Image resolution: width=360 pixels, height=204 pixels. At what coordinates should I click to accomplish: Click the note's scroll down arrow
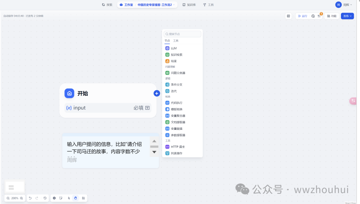point(154,152)
